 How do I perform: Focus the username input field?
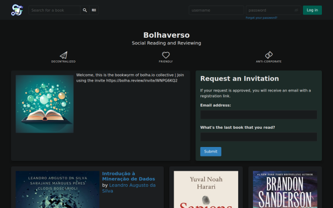(x=216, y=10)
